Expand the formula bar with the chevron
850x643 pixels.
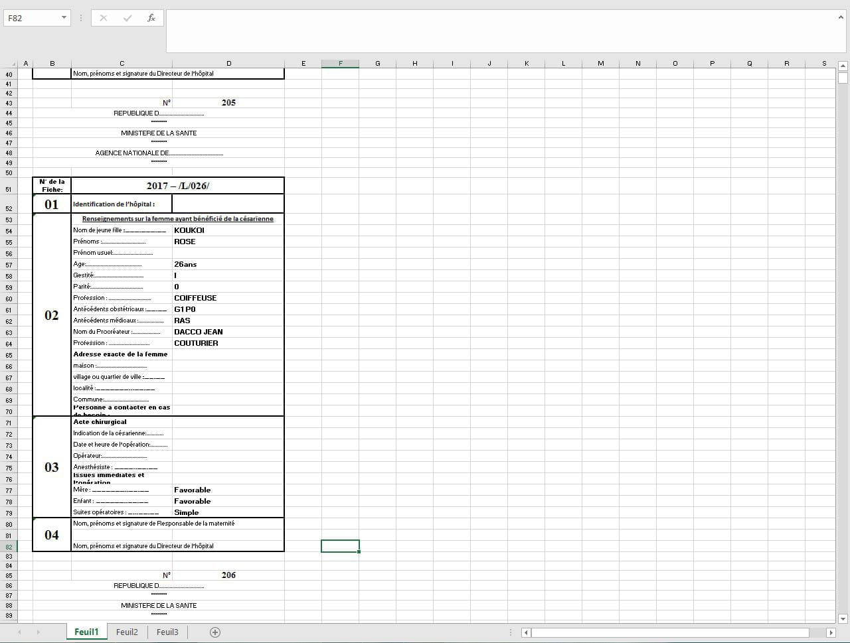click(841, 17)
